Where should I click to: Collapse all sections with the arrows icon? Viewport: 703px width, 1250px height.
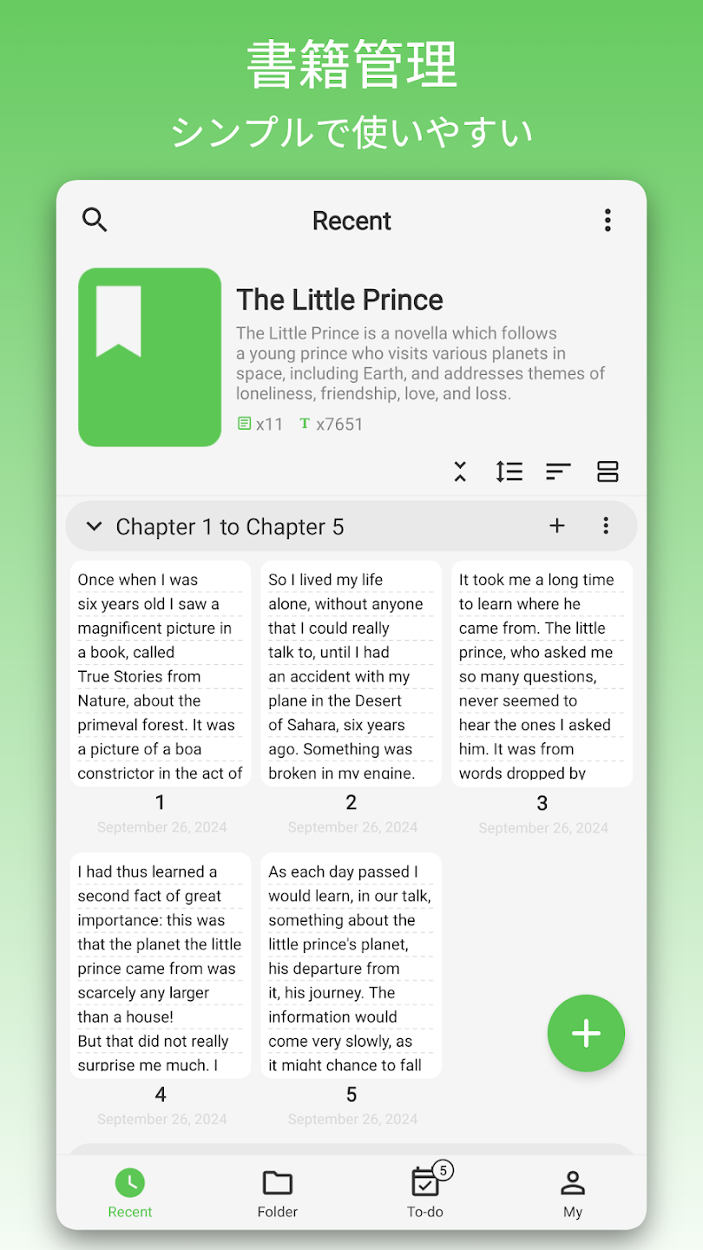coord(460,471)
